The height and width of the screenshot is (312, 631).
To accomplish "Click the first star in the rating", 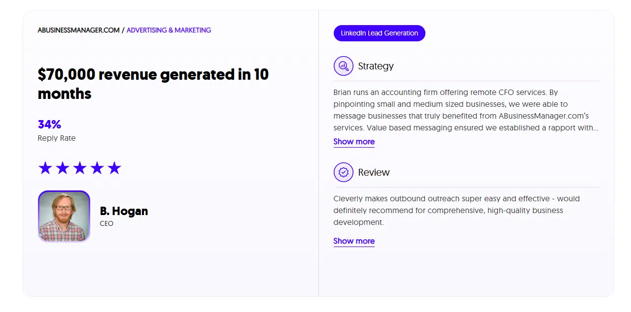I will tap(45, 168).
